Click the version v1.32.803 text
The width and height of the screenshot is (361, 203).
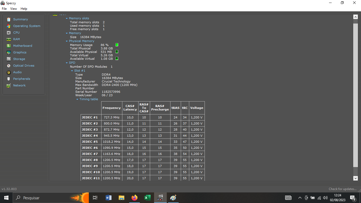coord(9,189)
